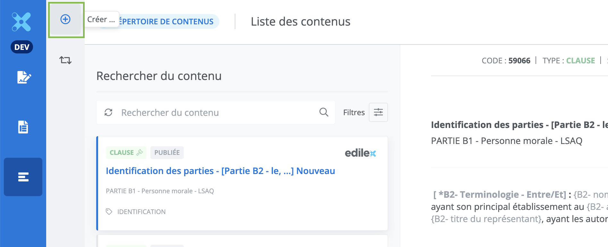Click the DEV environment badge

(22, 47)
